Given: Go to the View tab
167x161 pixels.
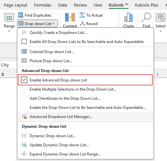Looking at the screenshot, I should pyautogui.click(x=98, y=5).
